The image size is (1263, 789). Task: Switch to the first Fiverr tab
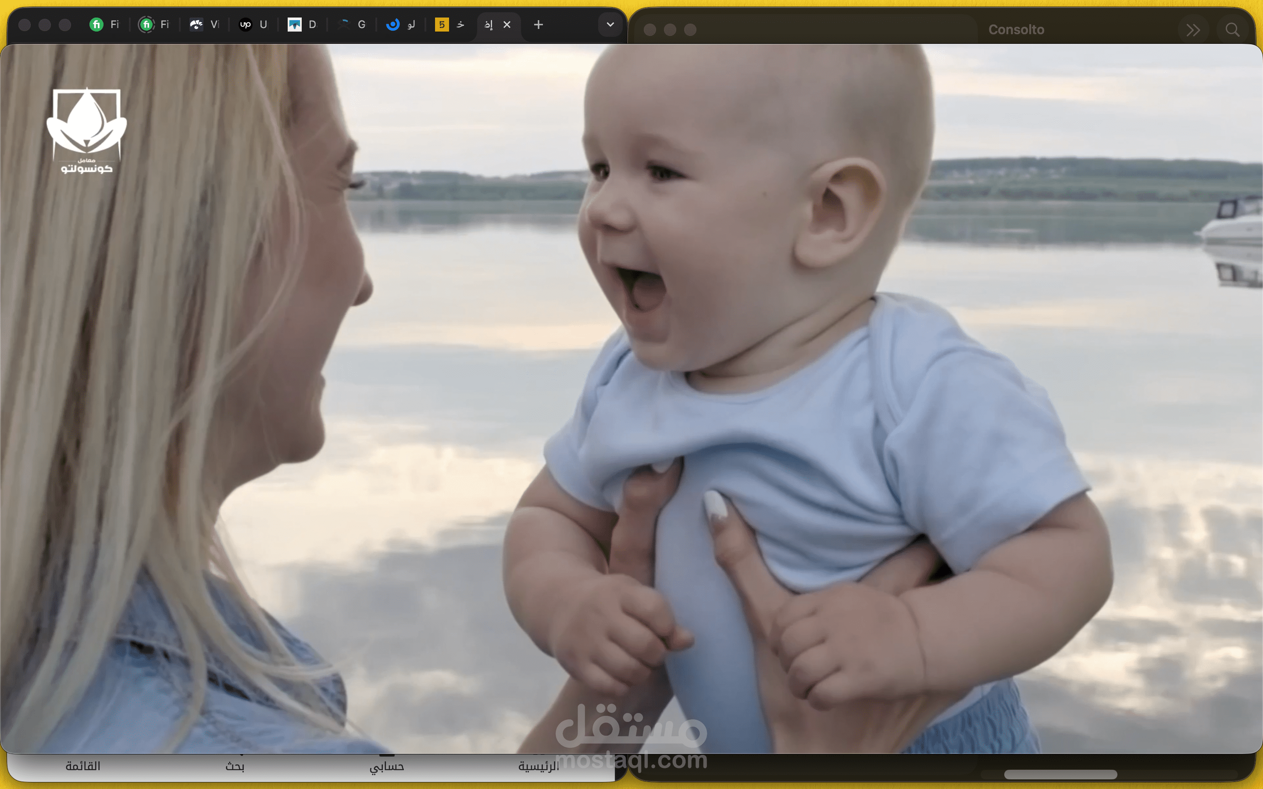pyautogui.click(x=104, y=25)
